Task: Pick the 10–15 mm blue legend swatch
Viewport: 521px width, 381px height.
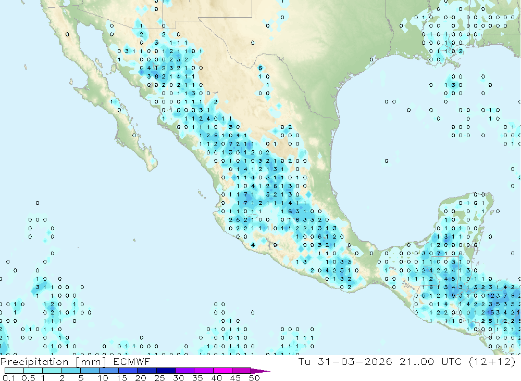Action: pos(109,371)
